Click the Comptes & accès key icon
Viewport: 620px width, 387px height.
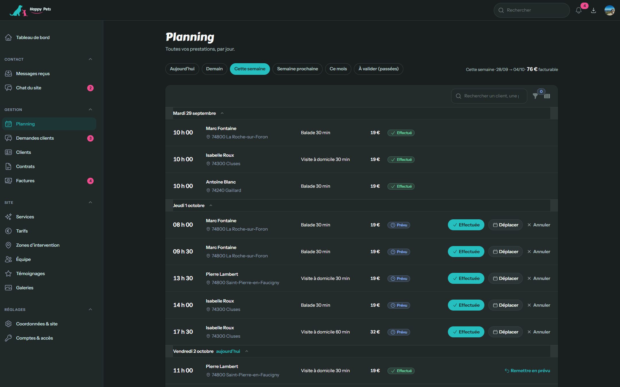(8, 338)
